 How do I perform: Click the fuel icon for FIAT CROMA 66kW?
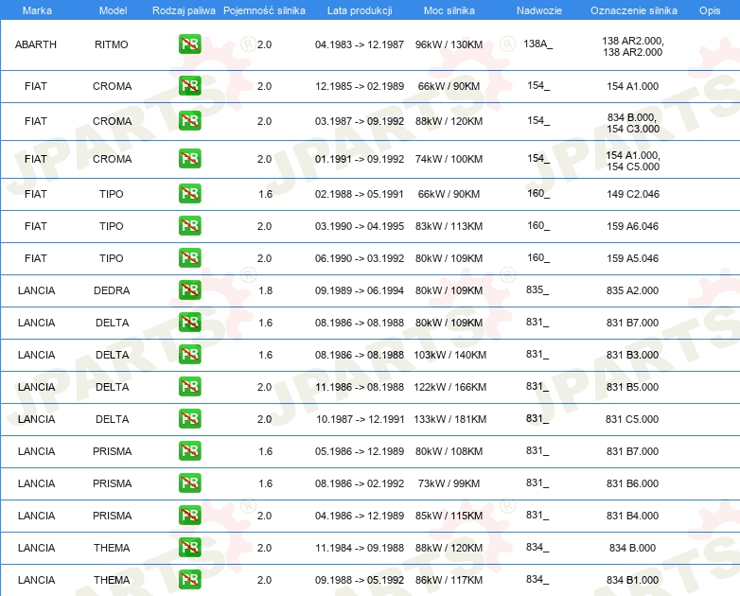point(189,85)
